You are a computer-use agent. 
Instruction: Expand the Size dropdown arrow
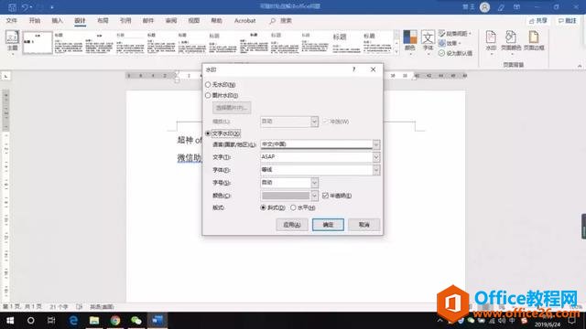click(x=314, y=183)
